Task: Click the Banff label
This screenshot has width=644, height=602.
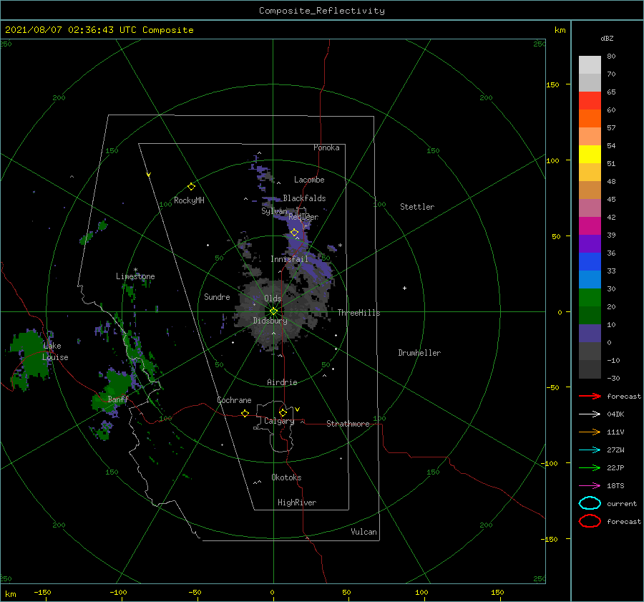Action: coord(118,399)
